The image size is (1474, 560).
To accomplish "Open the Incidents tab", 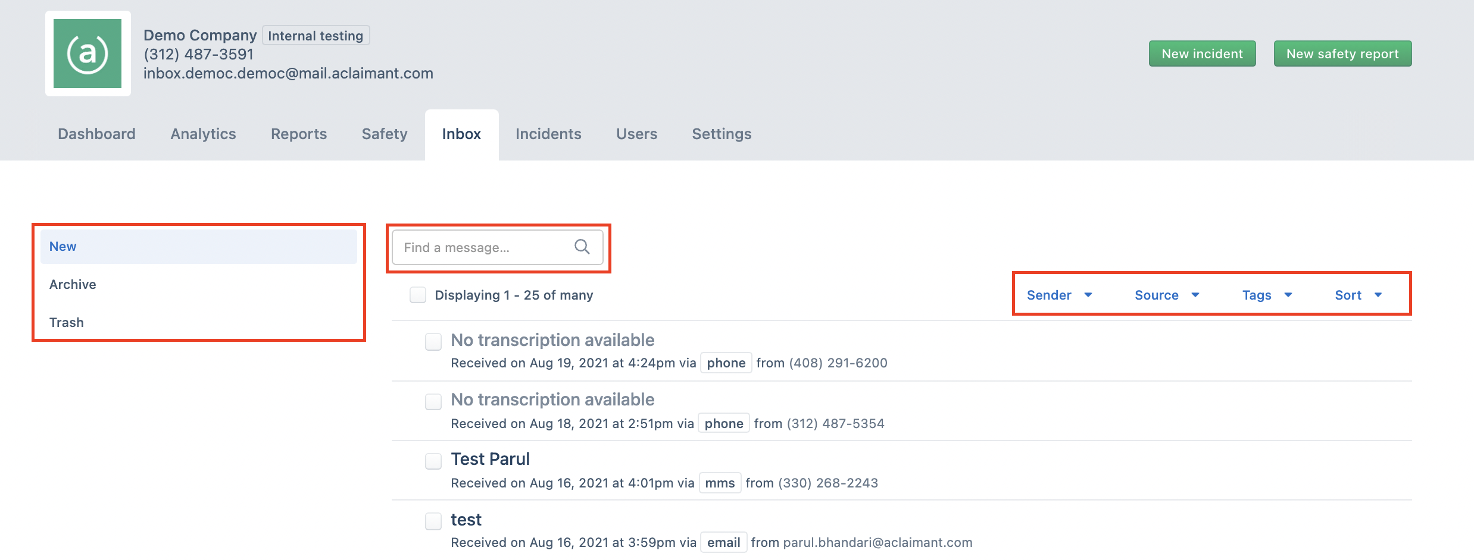I will pos(548,134).
